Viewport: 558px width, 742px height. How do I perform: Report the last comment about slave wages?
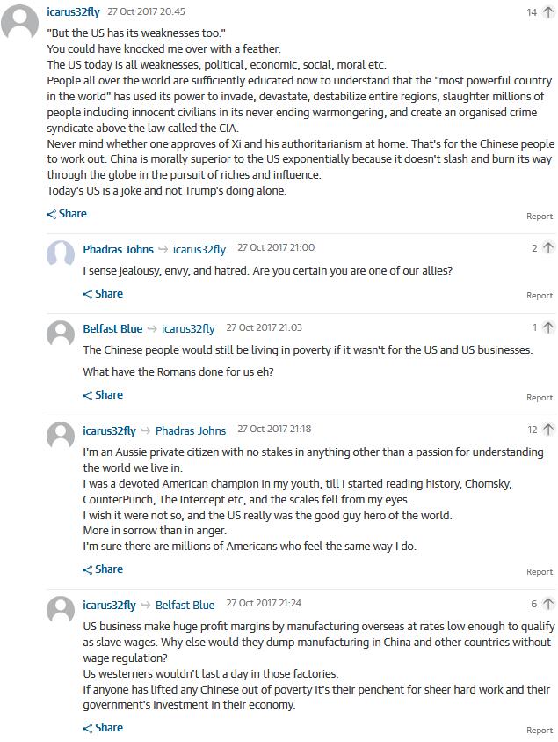[539, 731]
